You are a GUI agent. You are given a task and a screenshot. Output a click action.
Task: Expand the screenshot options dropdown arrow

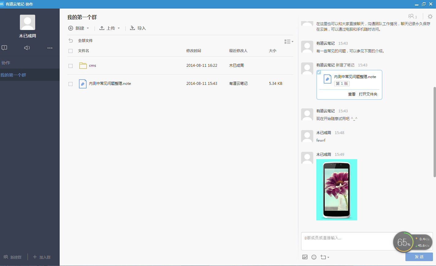(x=328, y=257)
